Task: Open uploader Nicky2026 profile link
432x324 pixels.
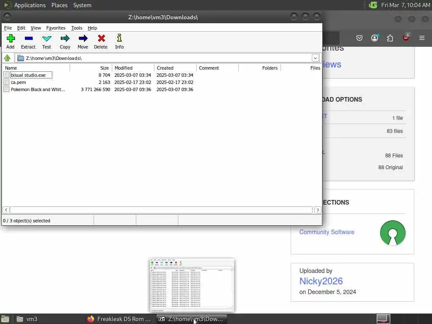Action: click(x=321, y=281)
